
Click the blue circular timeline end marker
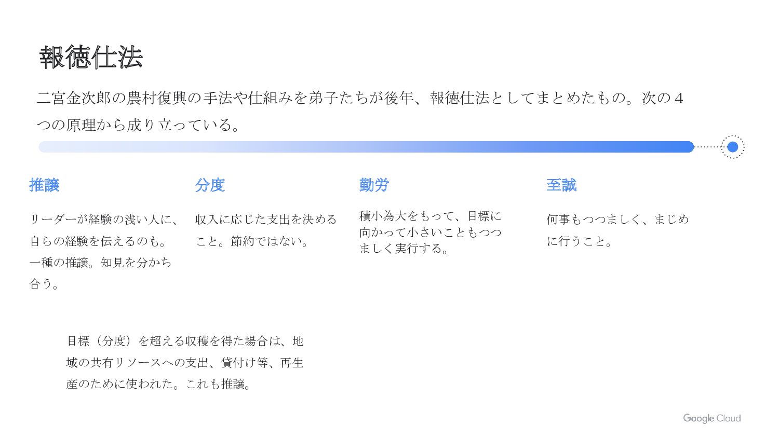(x=733, y=147)
